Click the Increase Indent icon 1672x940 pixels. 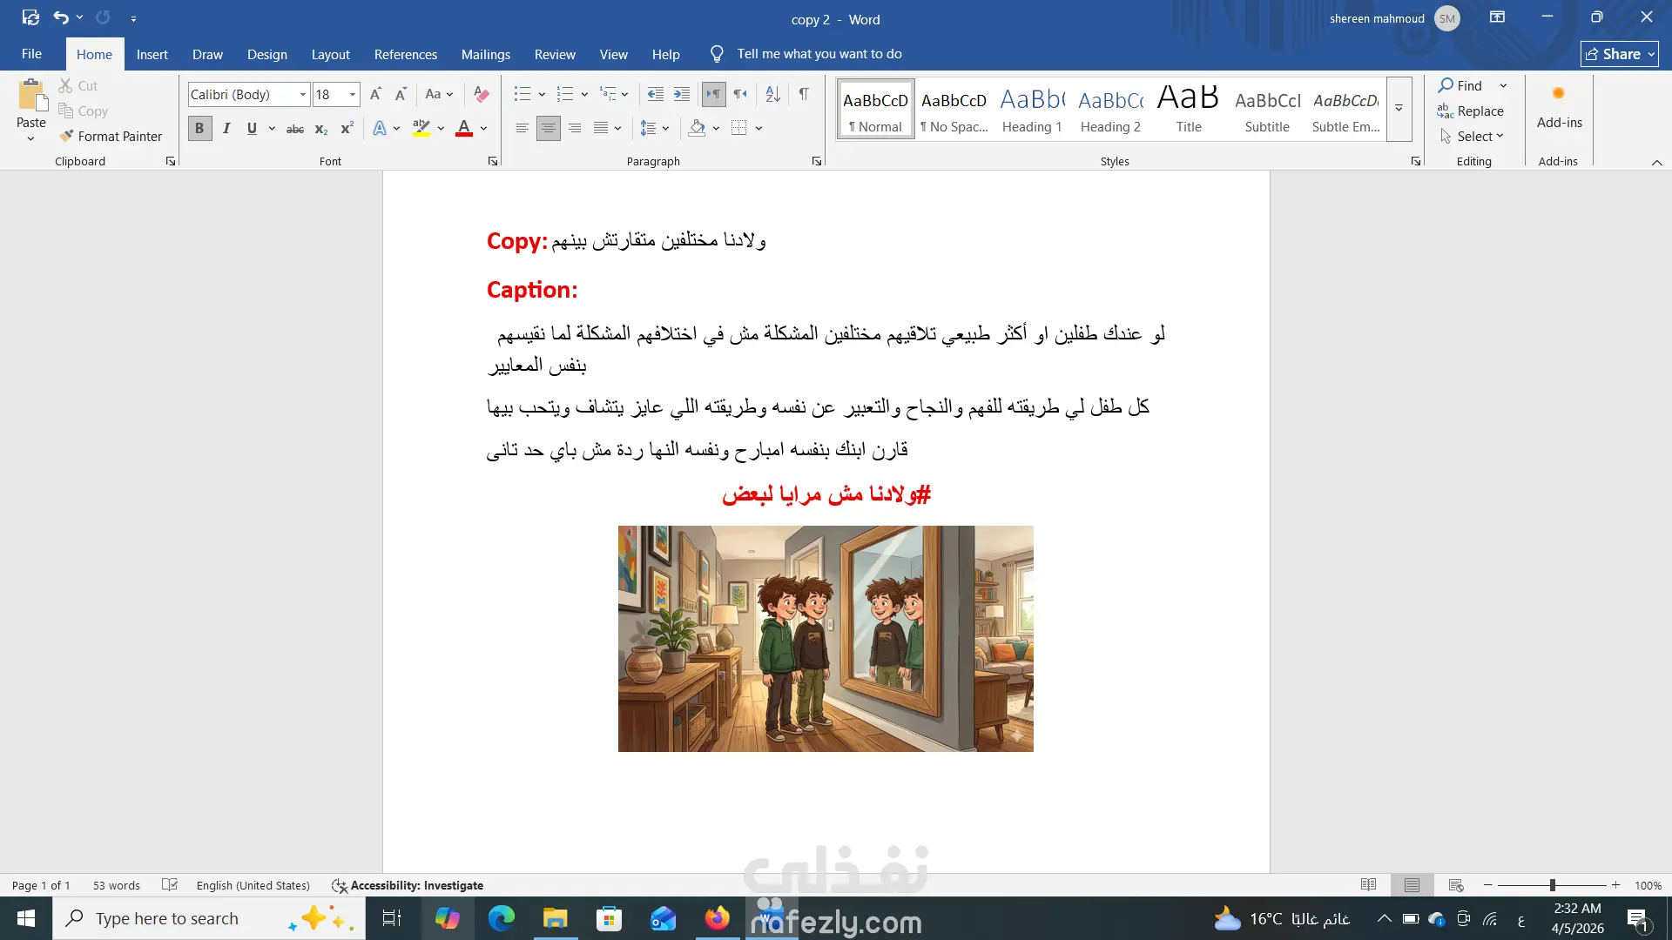pyautogui.click(x=682, y=94)
